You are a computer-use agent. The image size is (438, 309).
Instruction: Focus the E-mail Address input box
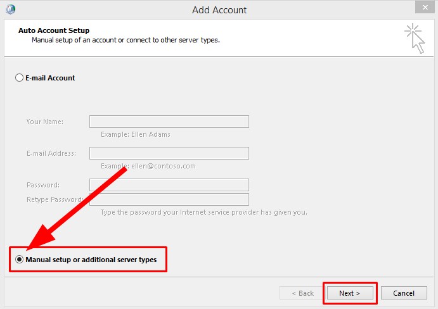[169, 153]
